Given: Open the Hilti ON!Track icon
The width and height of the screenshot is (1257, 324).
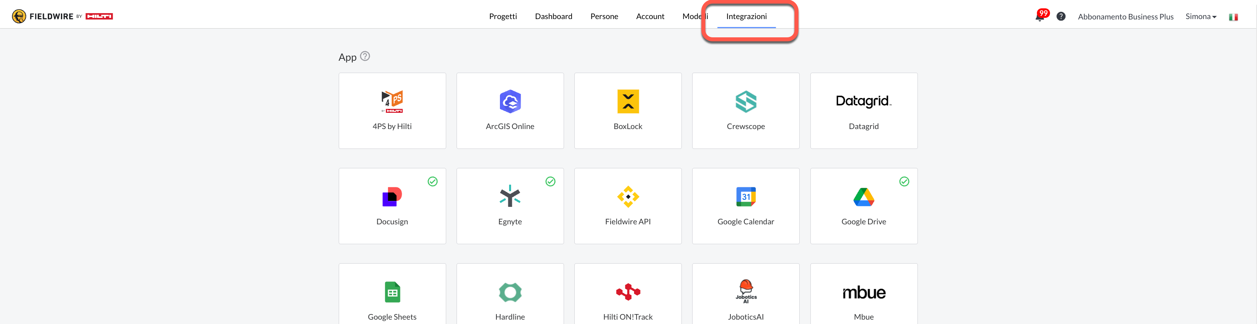Looking at the screenshot, I should pyautogui.click(x=628, y=292).
